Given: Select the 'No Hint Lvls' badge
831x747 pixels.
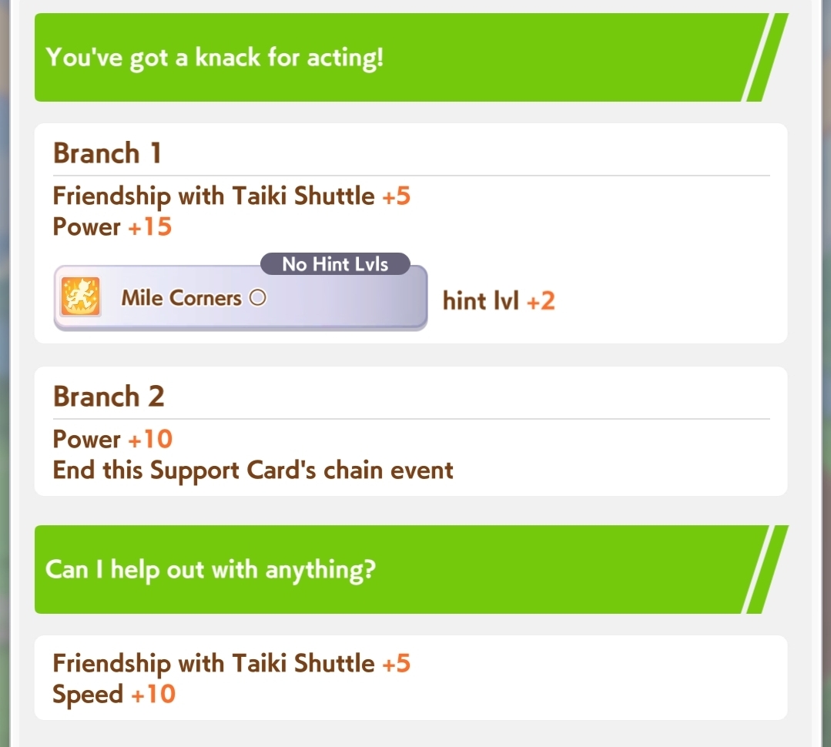Looking at the screenshot, I should pyautogui.click(x=335, y=264).
